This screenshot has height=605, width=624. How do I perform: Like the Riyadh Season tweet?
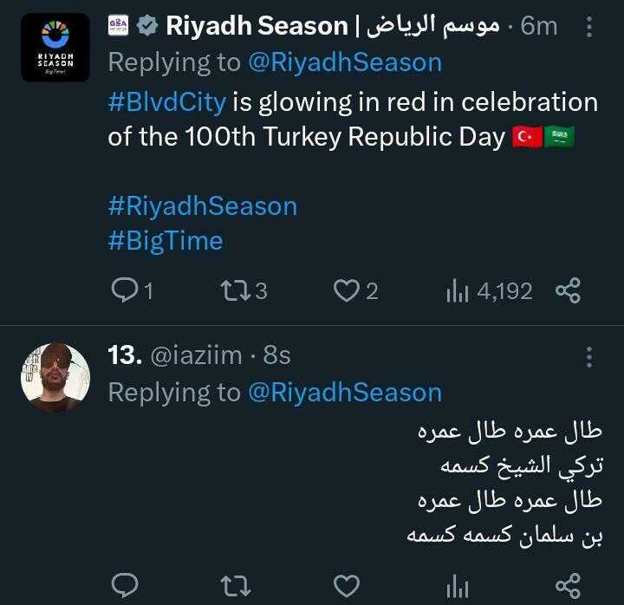347,291
